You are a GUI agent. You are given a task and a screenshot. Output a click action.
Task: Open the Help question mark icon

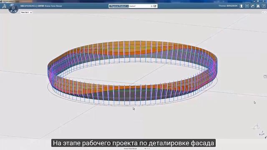click(264, 6)
